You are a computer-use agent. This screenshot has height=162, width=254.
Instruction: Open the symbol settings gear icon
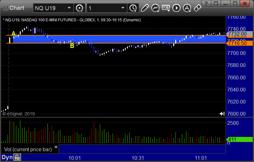(x=79, y=8)
